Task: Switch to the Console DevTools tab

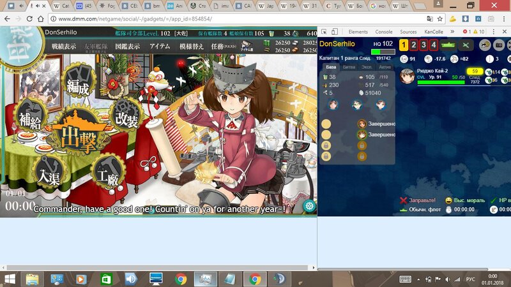Action: (384, 31)
